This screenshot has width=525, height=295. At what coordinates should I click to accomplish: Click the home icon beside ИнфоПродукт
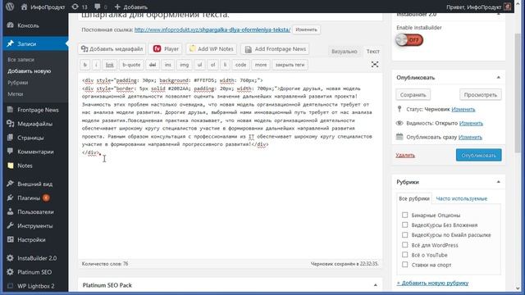24,7
